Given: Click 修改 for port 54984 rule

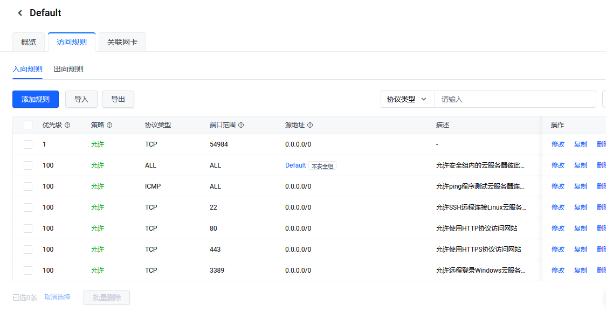Looking at the screenshot, I should point(557,144).
